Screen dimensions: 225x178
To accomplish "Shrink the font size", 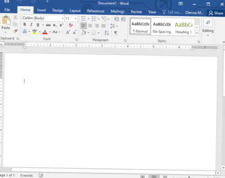I will [x=75, y=32].
